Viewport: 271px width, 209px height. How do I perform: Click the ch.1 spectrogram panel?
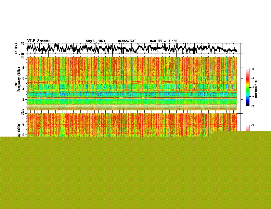tap(132, 83)
